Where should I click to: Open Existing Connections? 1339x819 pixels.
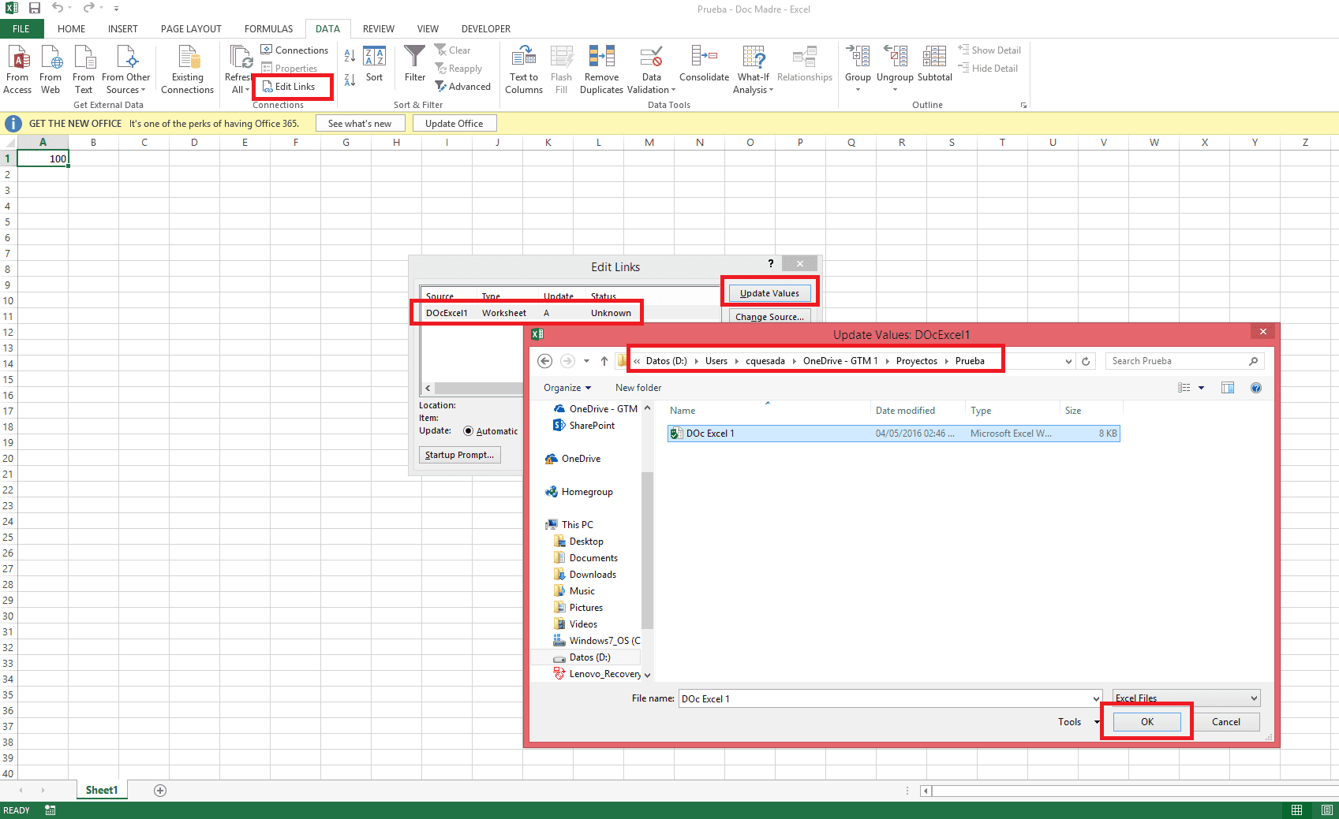[x=187, y=69]
